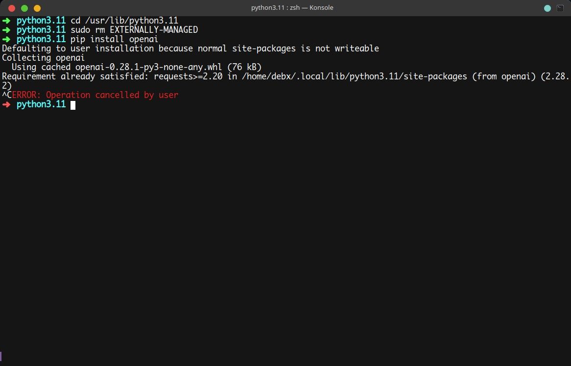Click the window title python3.11 : zsh — Konsole
The height and width of the screenshot is (366, 571).
[292, 7]
